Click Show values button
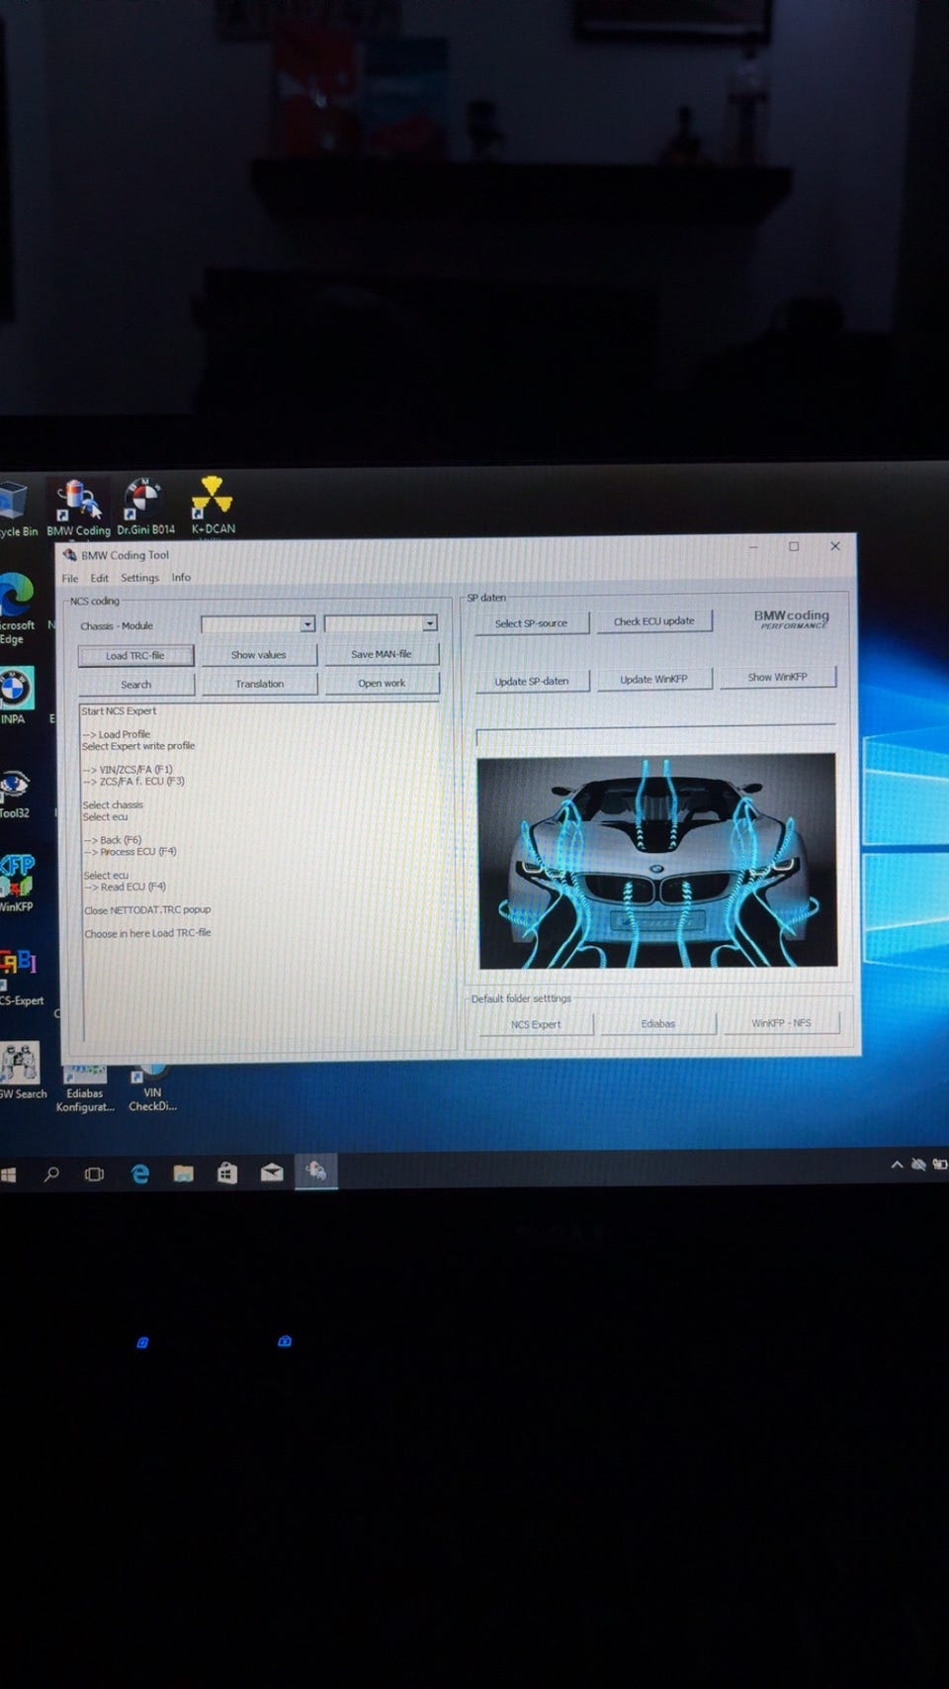This screenshot has height=1689, width=949. point(259,655)
